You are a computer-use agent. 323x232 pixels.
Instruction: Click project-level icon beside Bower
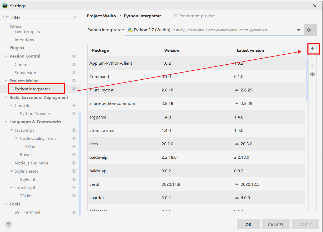click(x=74, y=155)
